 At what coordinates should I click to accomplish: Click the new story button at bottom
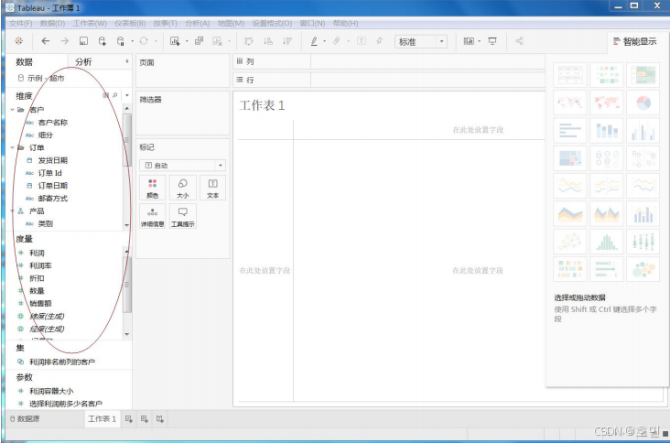tap(160, 419)
